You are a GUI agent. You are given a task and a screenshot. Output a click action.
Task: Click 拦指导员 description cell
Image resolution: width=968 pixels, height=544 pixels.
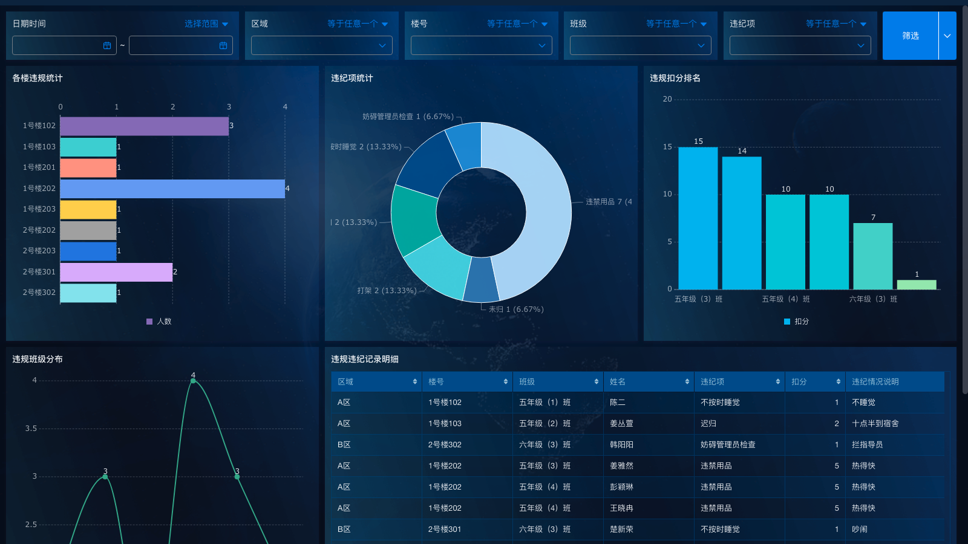click(x=868, y=445)
